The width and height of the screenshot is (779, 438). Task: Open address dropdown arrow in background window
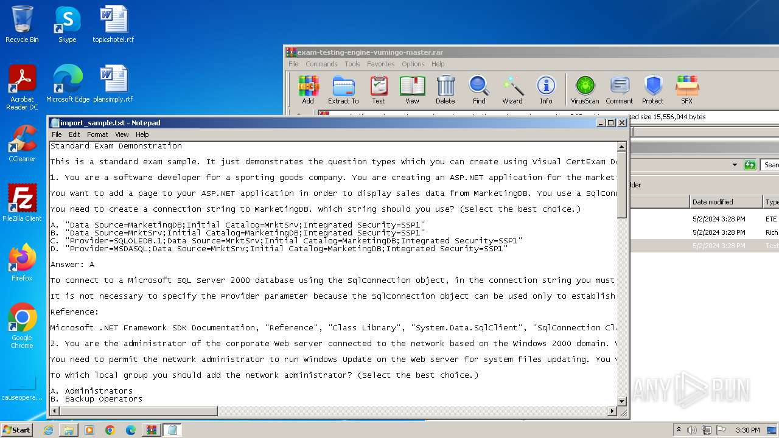tap(735, 165)
